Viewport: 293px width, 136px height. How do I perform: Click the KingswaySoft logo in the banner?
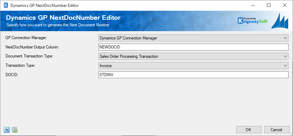[252, 21]
